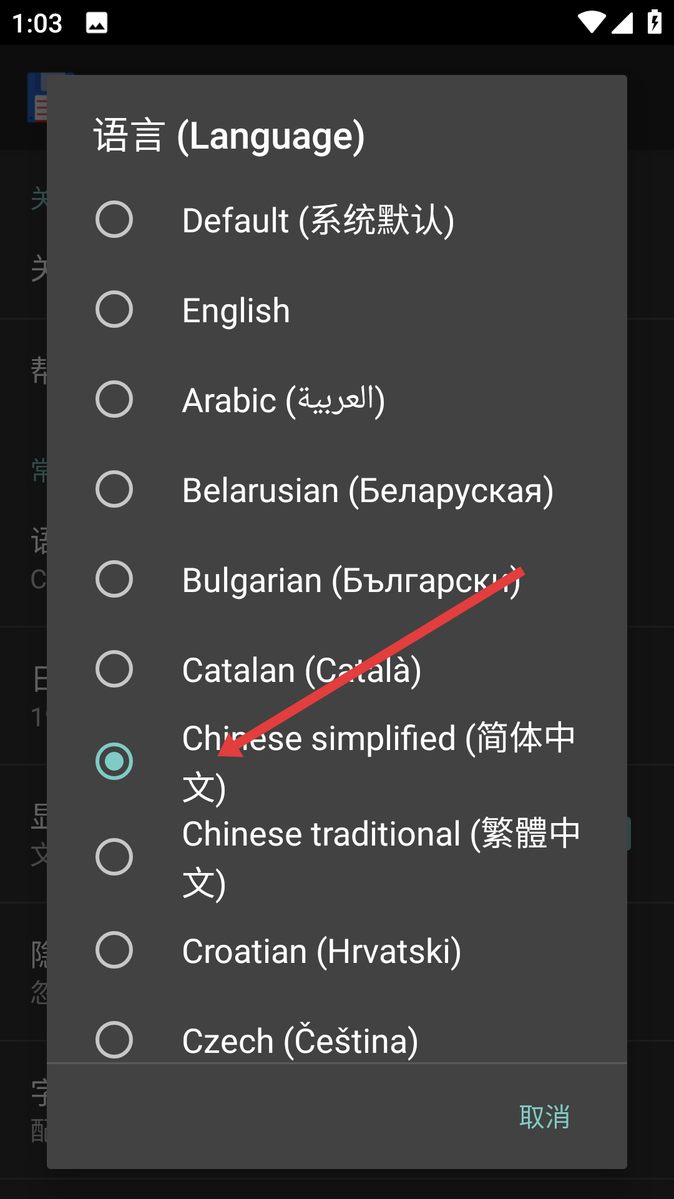The height and width of the screenshot is (1199, 674).
Task: Tap the English language label
Action: 236,310
